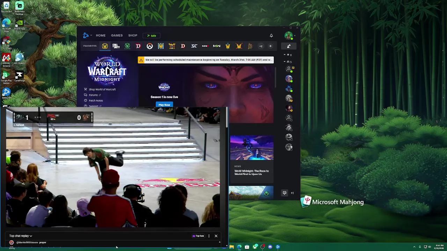Show the +2 more favorites
This screenshot has height=251, width=447.
[x=261, y=46]
